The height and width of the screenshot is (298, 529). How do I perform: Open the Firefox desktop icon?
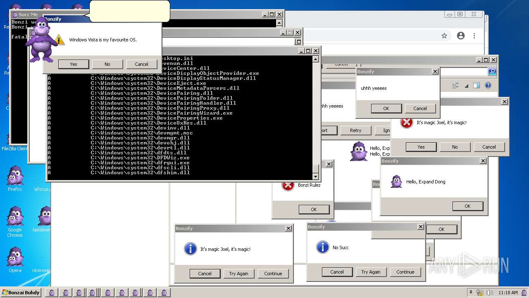15,179
